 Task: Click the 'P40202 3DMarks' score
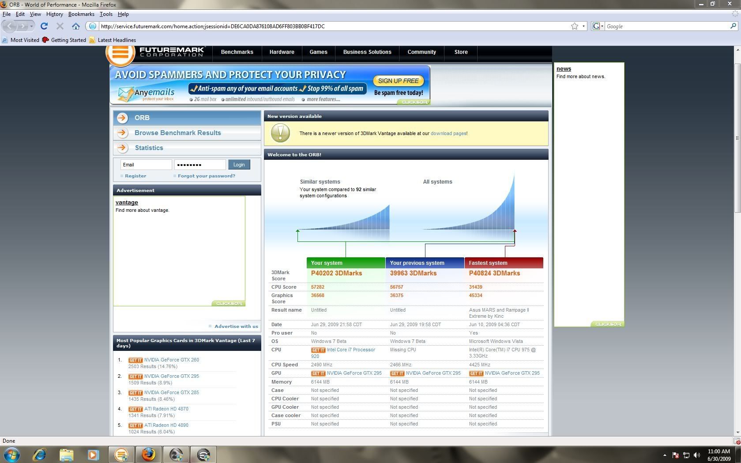[336, 273]
